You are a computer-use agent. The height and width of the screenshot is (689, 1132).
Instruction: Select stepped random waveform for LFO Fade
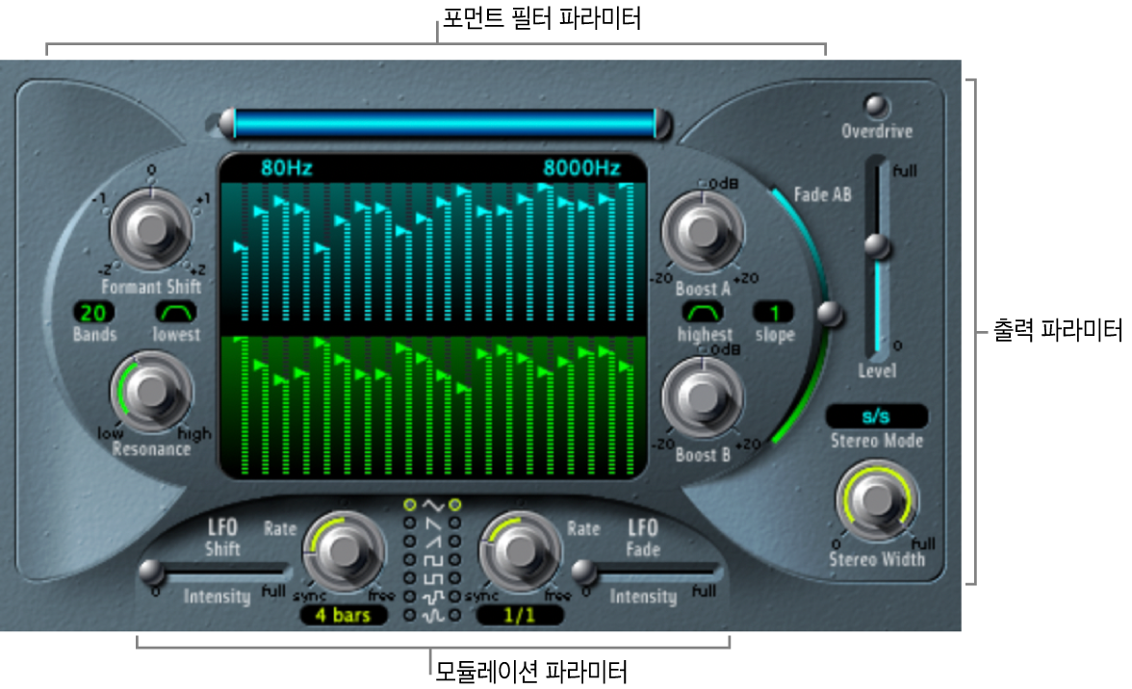pyautogui.click(x=454, y=597)
